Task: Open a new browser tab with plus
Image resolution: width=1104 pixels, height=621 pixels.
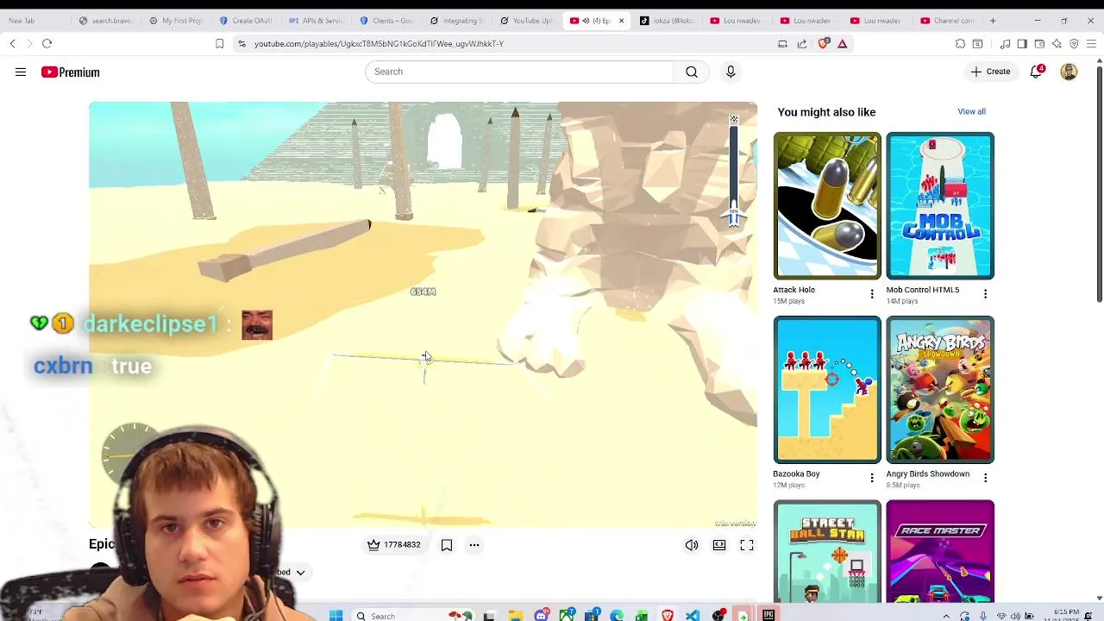Action: click(x=993, y=21)
